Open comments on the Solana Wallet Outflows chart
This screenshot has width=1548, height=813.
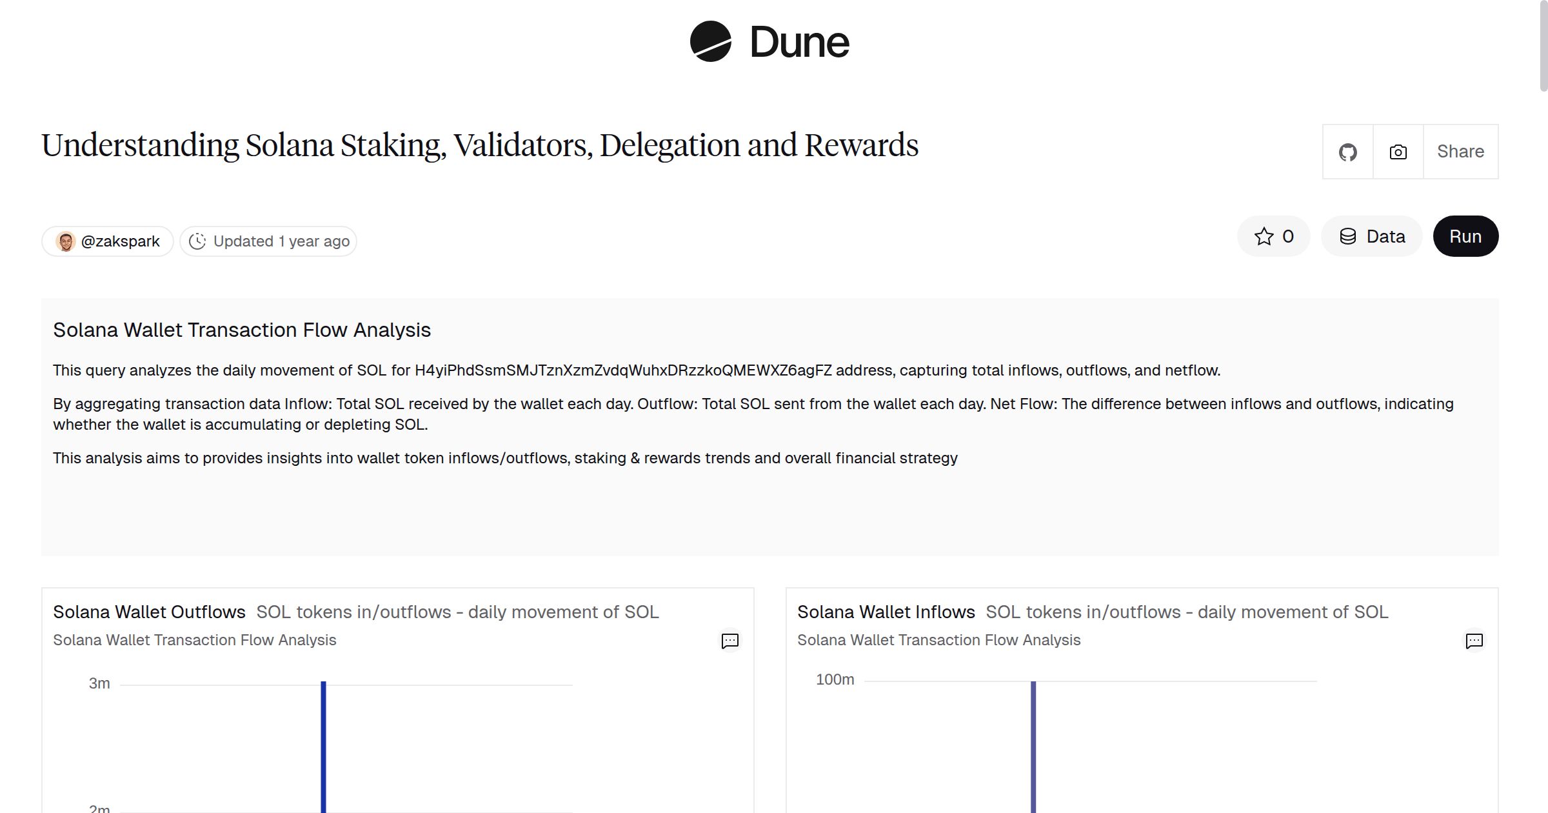click(x=729, y=641)
